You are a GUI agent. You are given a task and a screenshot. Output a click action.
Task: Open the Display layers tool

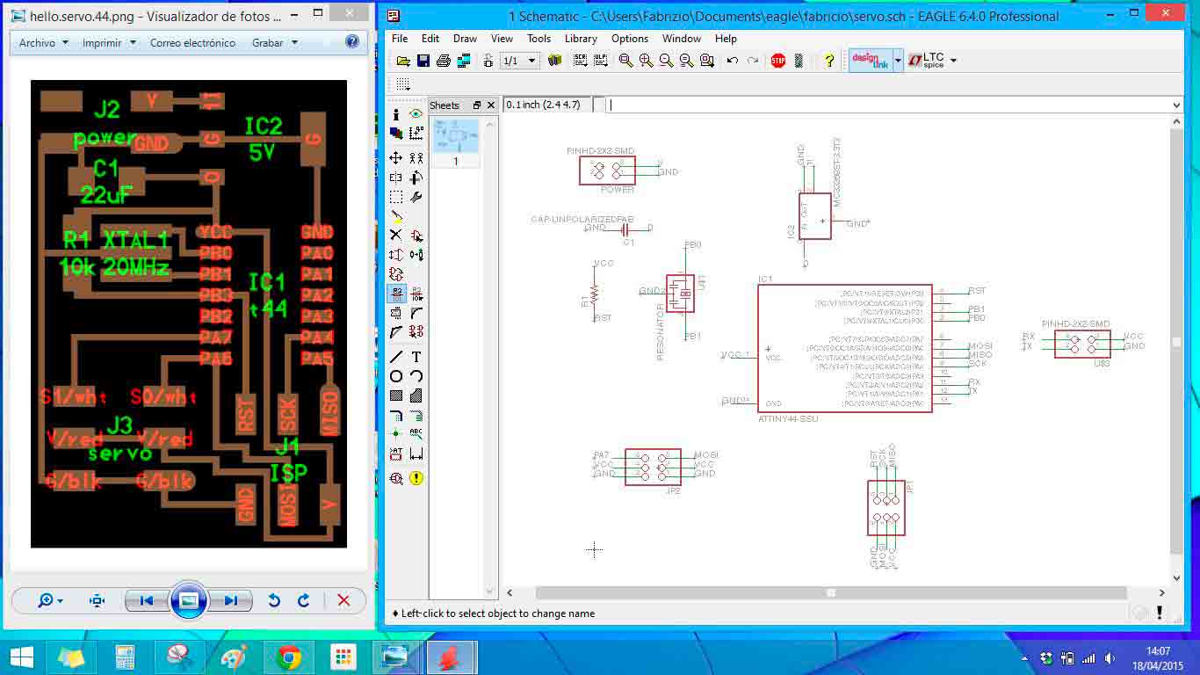point(396,134)
